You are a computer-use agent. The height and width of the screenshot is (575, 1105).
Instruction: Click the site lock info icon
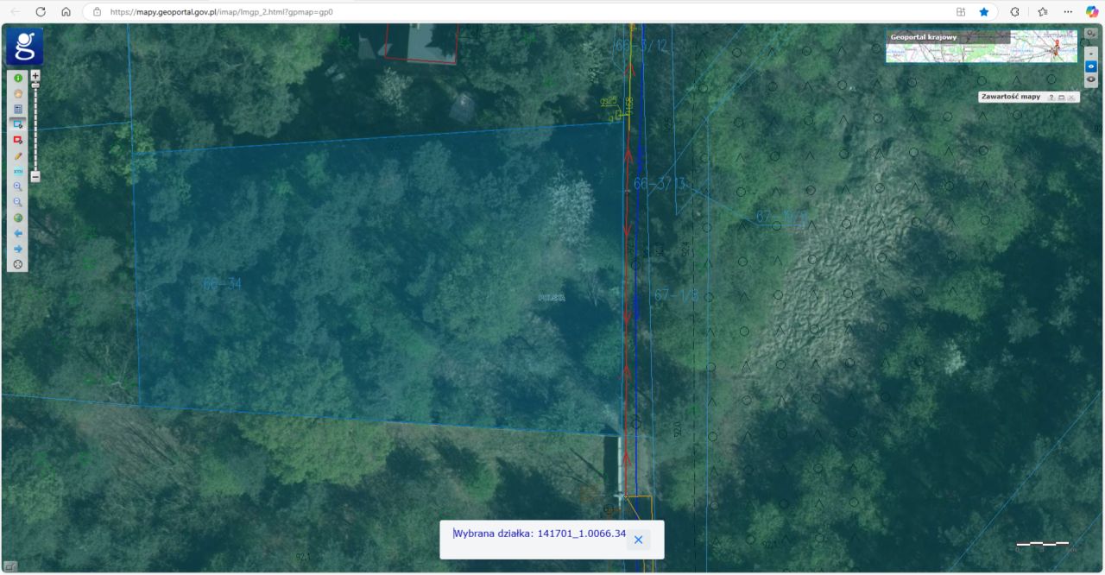97,12
